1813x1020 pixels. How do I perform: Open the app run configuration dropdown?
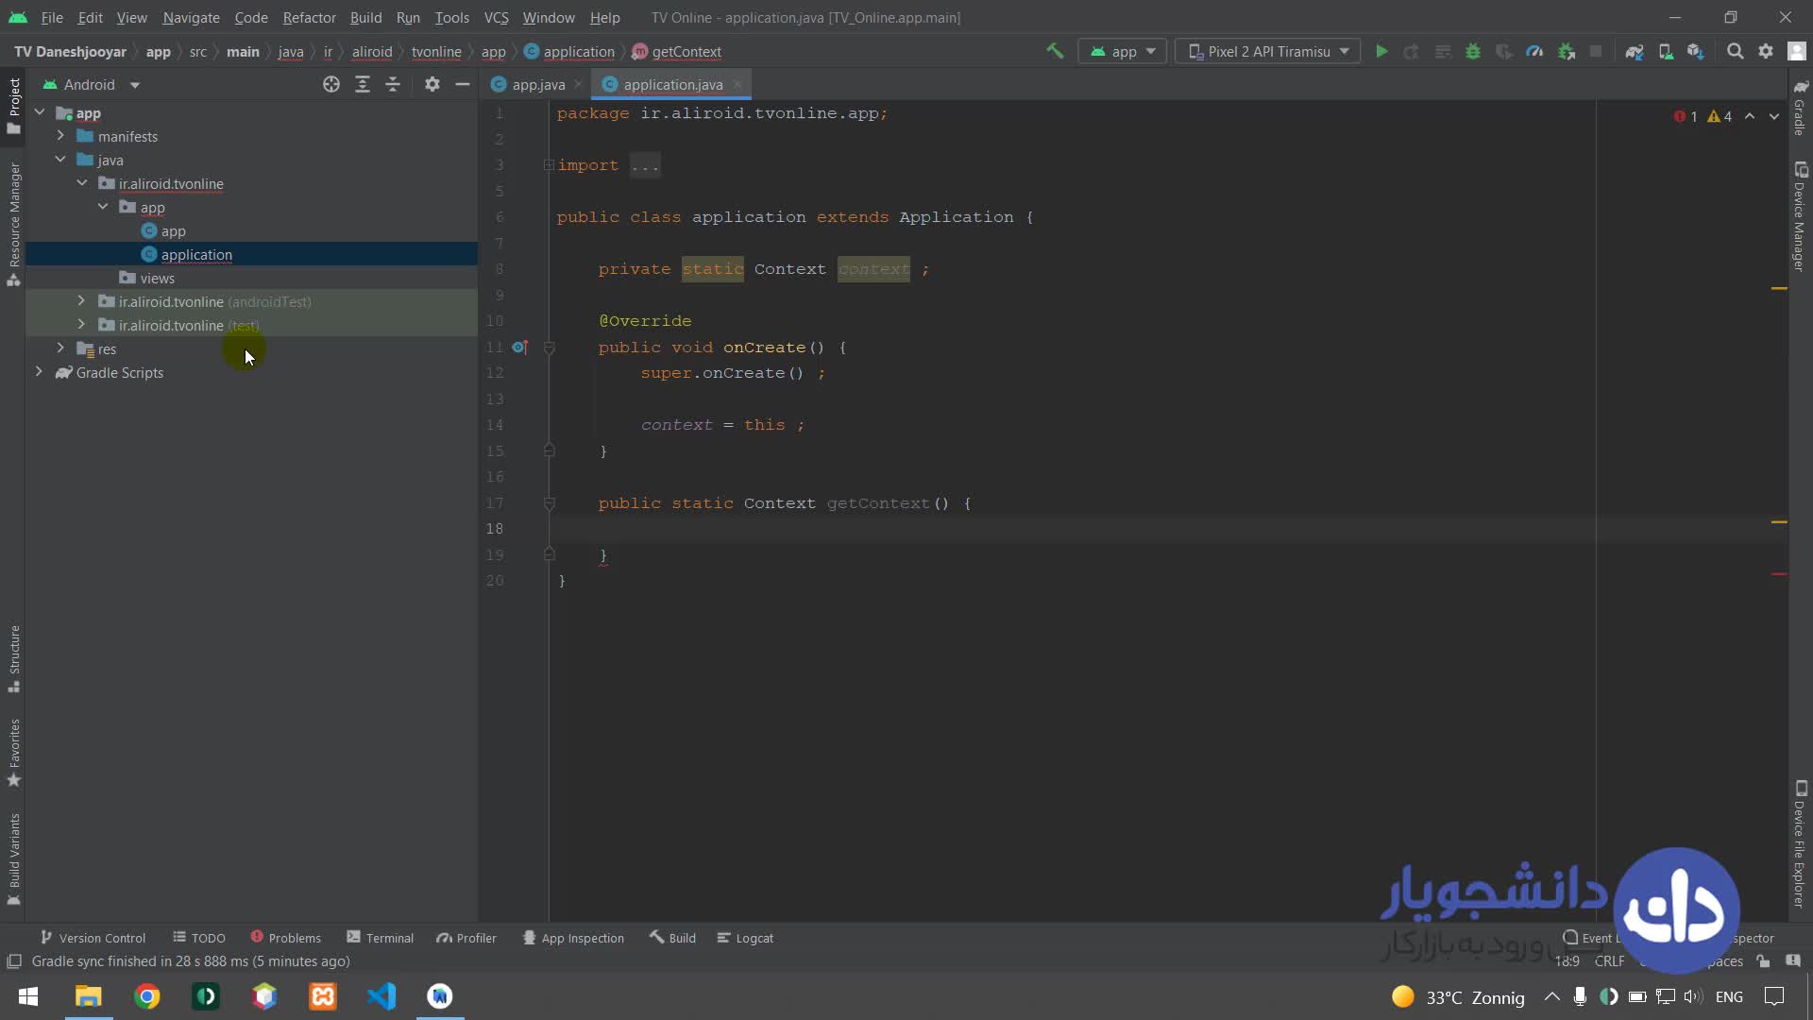point(1123,52)
